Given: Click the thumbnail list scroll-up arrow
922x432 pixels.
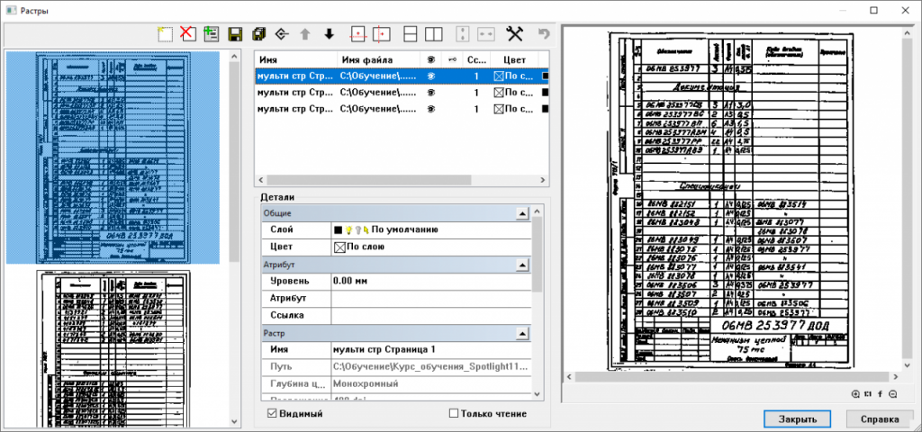Looking at the screenshot, I should [x=234, y=56].
